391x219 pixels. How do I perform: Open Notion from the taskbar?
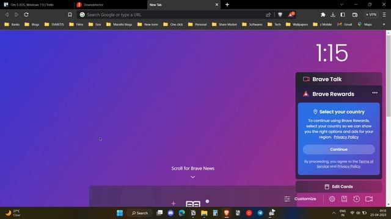(193, 213)
